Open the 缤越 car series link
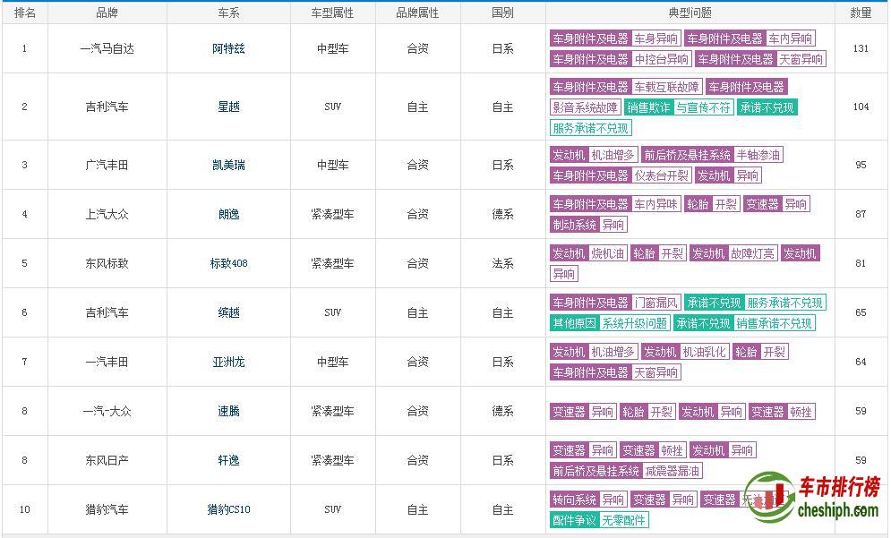This screenshot has height=538, width=891. (228, 312)
